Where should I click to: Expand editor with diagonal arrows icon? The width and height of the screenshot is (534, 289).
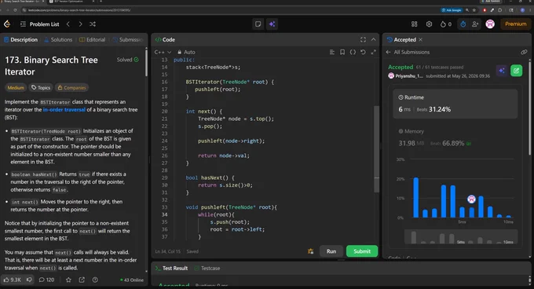tap(374, 52)
